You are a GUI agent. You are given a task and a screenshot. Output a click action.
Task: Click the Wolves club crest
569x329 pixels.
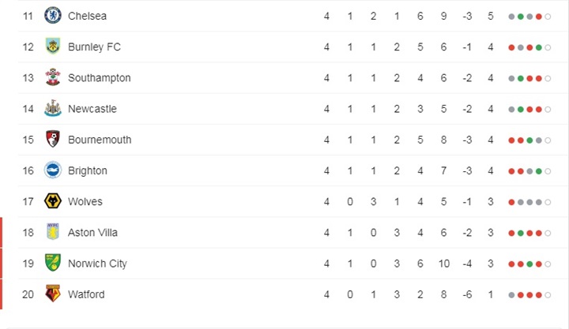[53, 201]
